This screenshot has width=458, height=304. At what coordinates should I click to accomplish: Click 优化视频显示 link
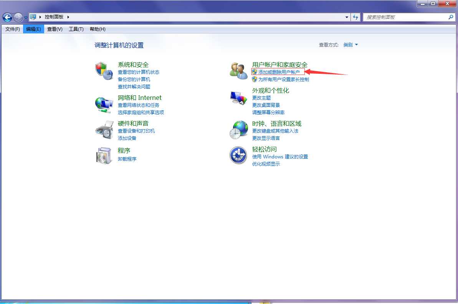[266, 164]
